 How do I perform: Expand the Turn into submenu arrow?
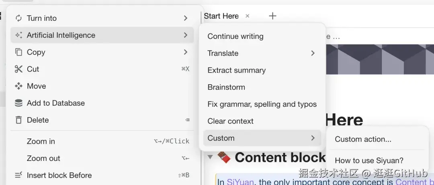[x=185, y=18]
